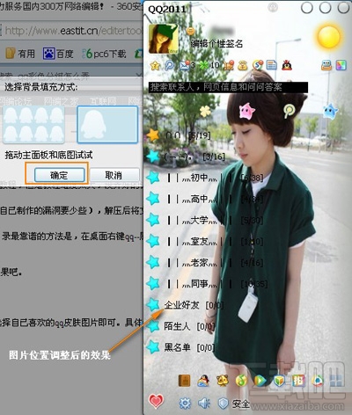The height and width of the screenshot is (415, 352).
Task: Open the shield cube computer manager icon
Action: pyautogui.click(x=279, y=381)
